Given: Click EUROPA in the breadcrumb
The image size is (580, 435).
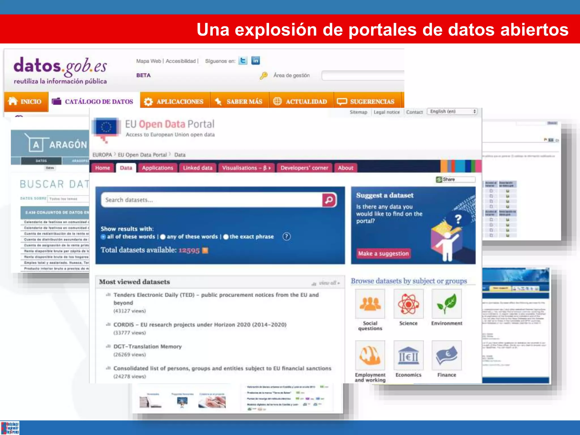Looking at the screenshot, I should pos(102,155).
